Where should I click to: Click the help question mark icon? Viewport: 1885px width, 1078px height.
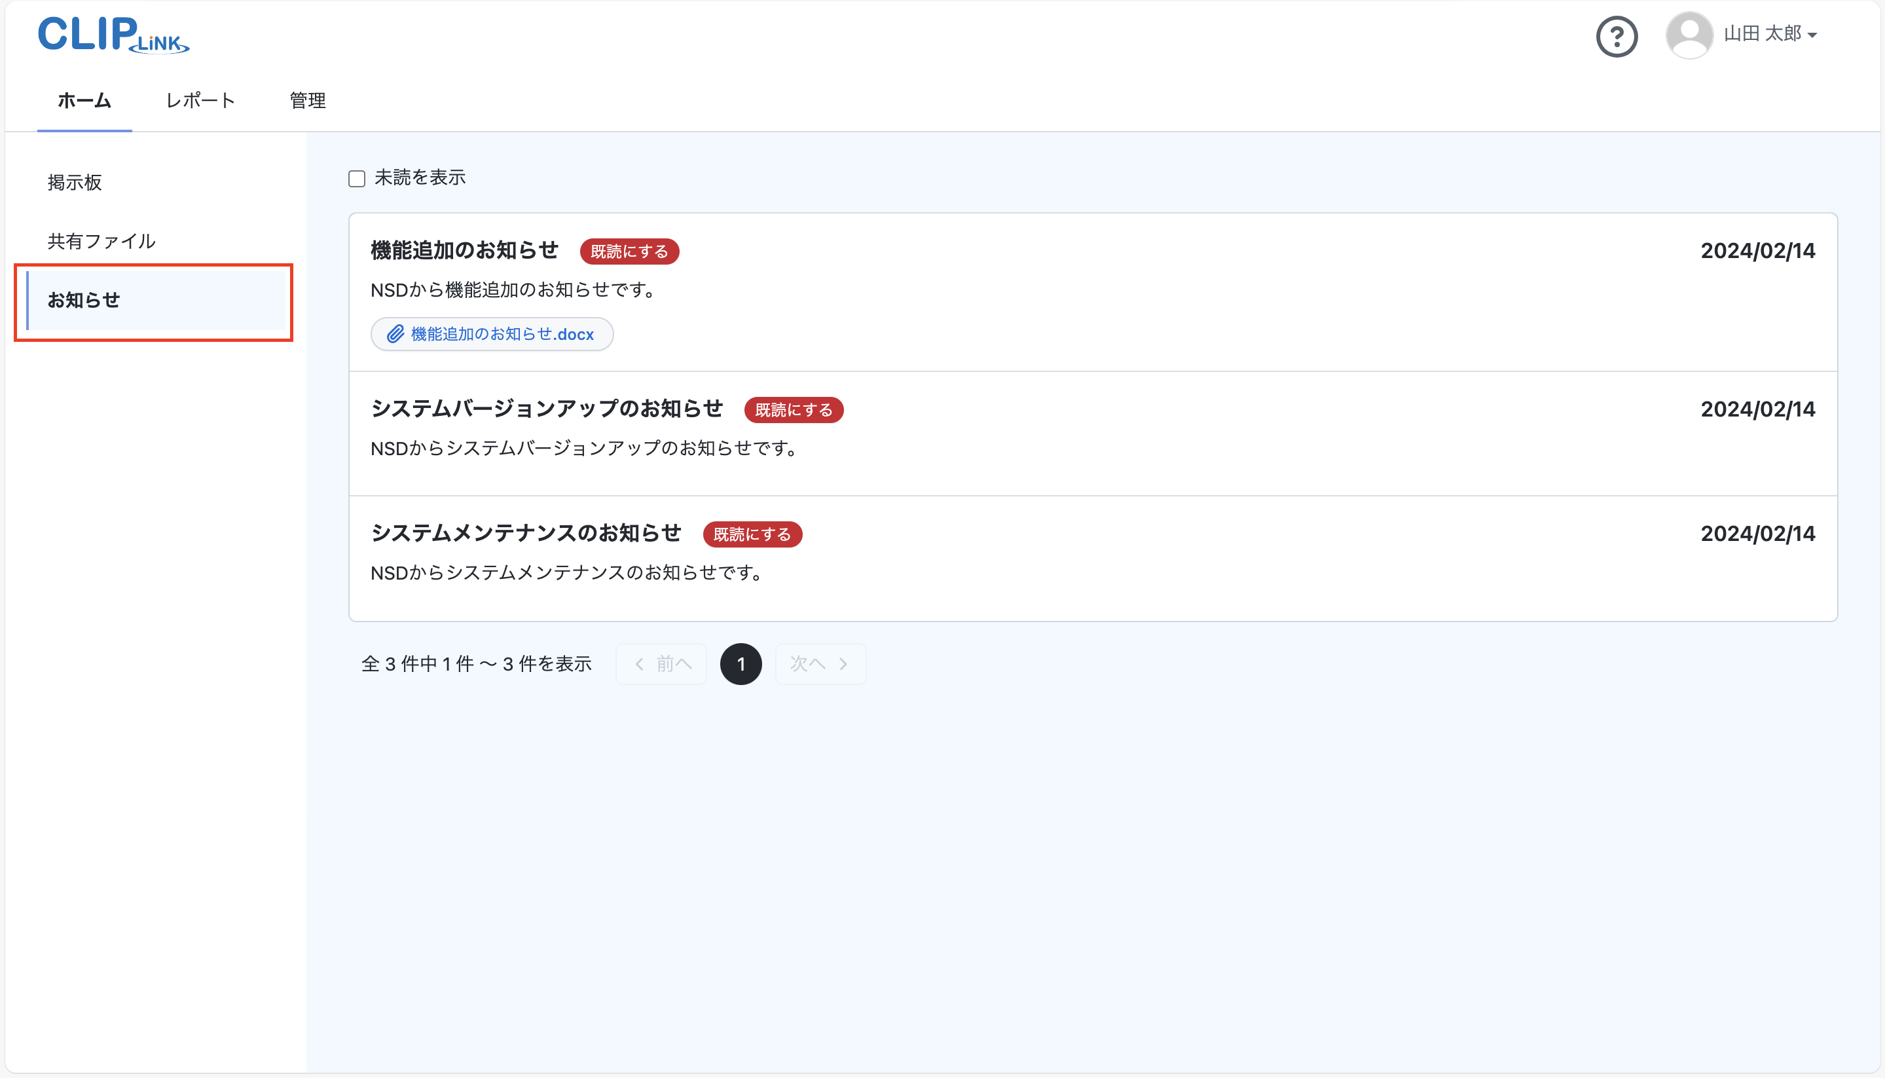1617,36
